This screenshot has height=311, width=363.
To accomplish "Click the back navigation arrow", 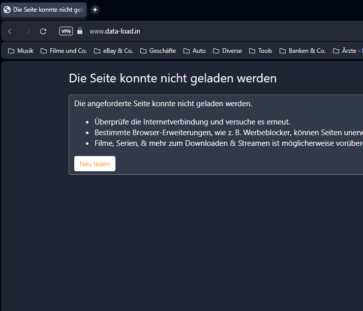I will point(10,32).
